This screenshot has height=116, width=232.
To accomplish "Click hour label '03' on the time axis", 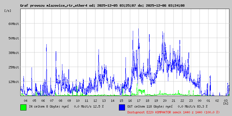I will (226, 101).
